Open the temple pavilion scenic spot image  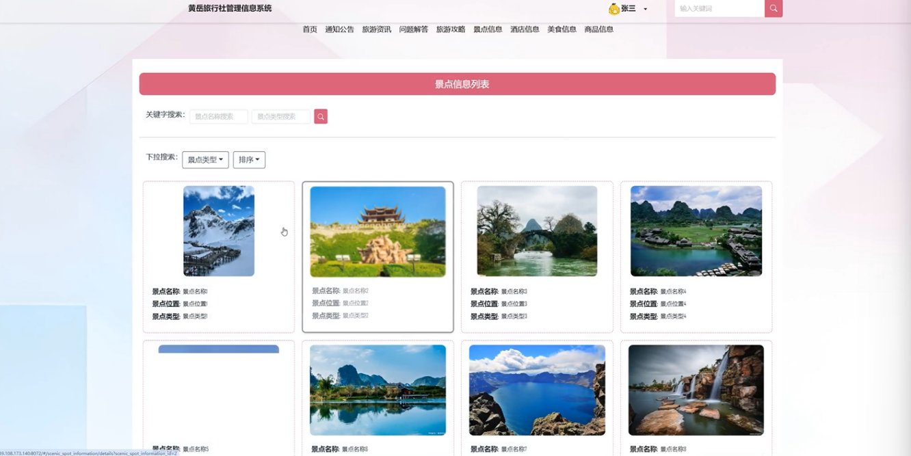click(x=378, y=232)
